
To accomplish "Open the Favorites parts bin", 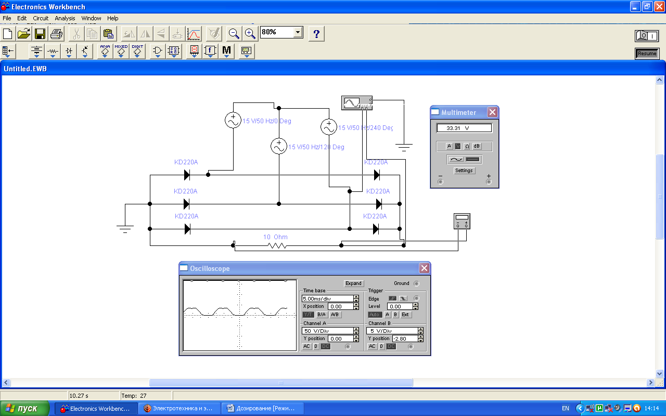I will click(8, 51).
